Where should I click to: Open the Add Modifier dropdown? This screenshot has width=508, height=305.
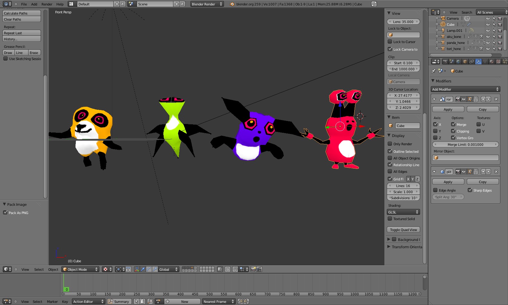coord(465,89)
